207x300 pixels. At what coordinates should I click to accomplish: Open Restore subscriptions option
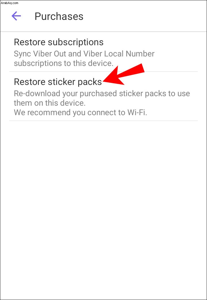103,52
